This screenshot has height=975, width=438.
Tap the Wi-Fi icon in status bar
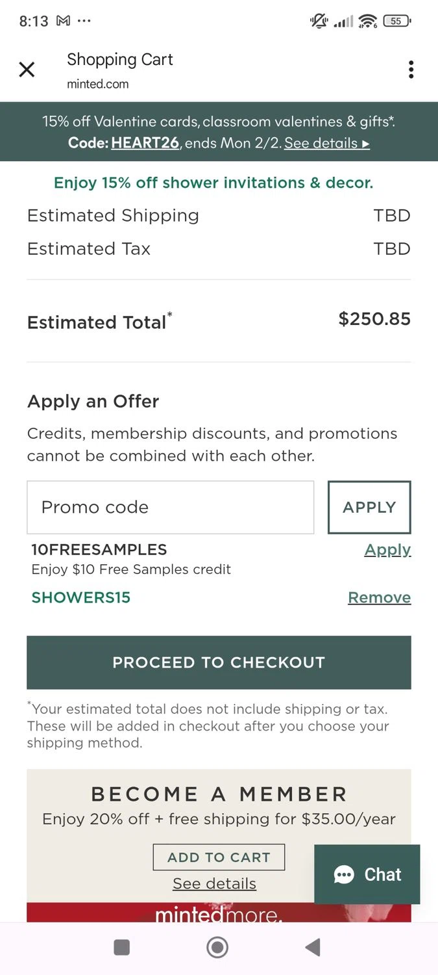pos(367,21)
